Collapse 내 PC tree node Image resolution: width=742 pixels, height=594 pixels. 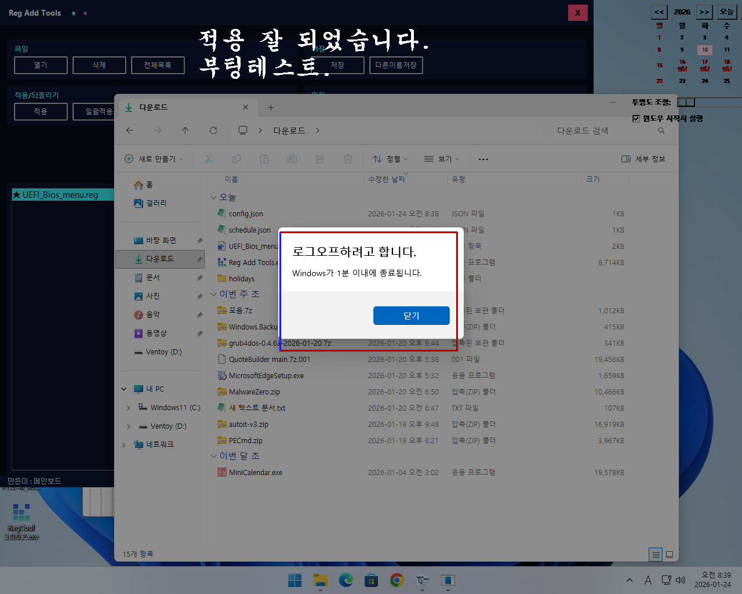click(x=124, y=389)
